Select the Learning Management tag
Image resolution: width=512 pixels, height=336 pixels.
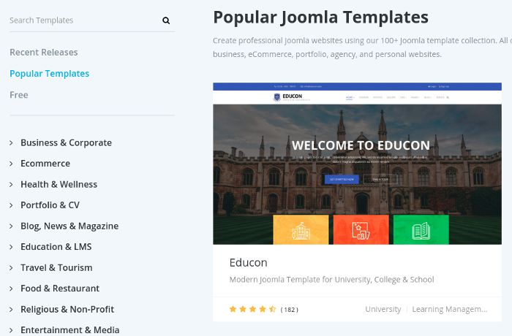pyautogui.click(x=450, y=309)
